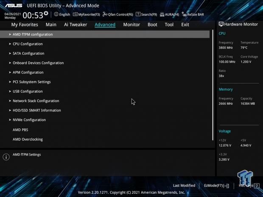Viewport: 263px width, 197px height.
Task: Select the Advanced tab
Action: [105, 25]
